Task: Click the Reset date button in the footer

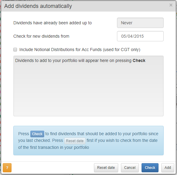Action: [x=106, y=167]
